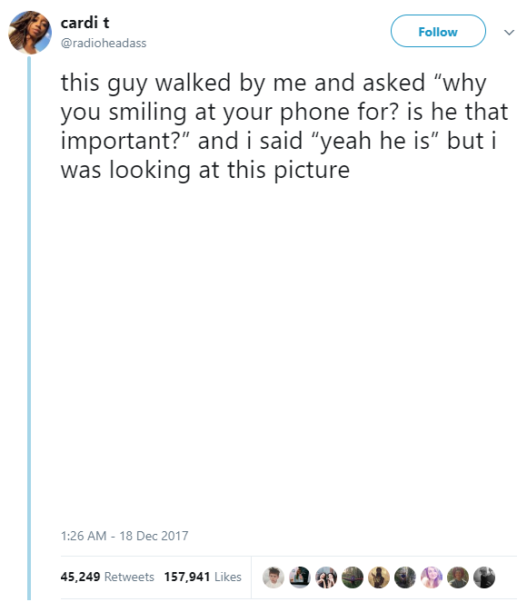Visit the @radioheadass handle
The image size is (527, 602).
104,43
